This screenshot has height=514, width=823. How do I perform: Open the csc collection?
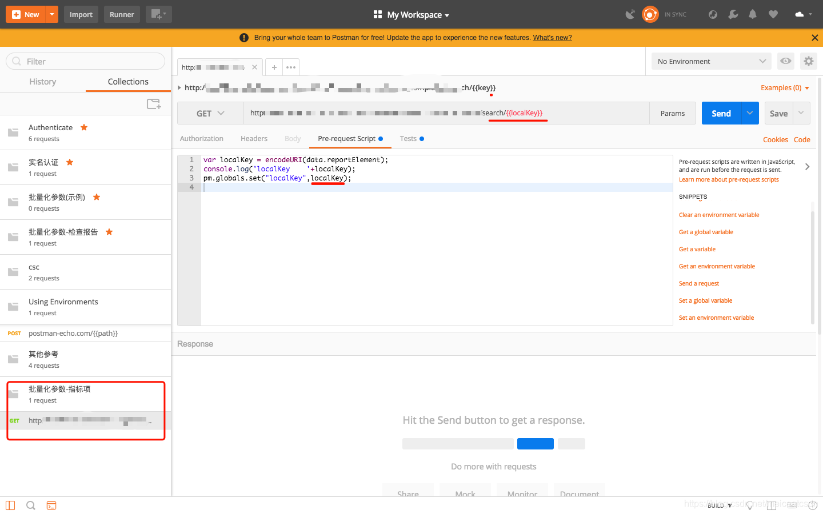[x=86, y=272]
